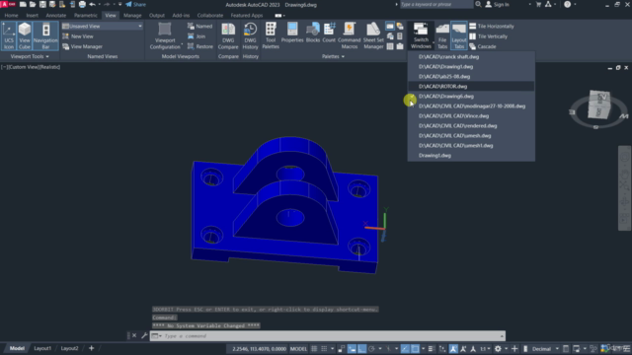Viewport: 632px width, 355px height.
Task: Toggle the Navigation Bar button
Action: tap(45, 35)
